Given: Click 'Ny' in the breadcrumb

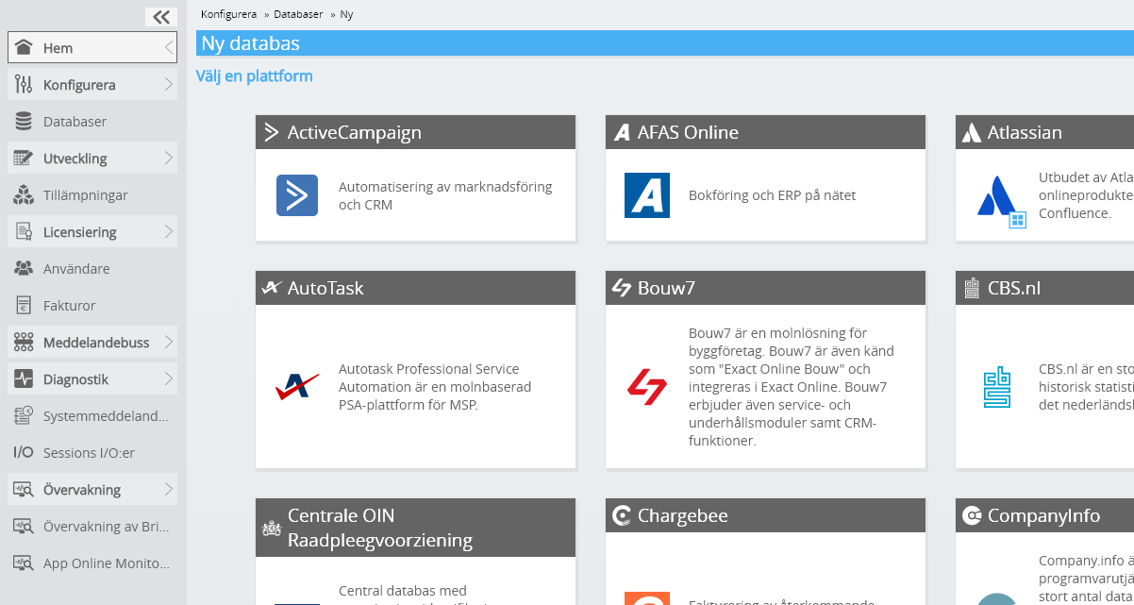Looking at the screenshot, I should pos(346,14).
